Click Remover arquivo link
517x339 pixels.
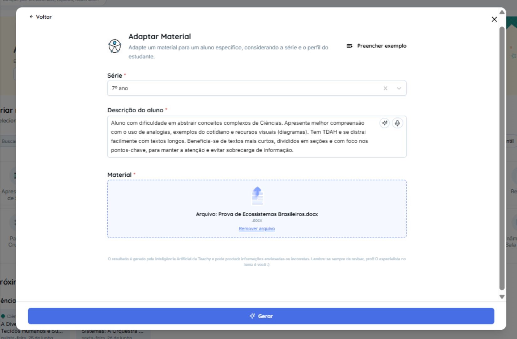257,229
